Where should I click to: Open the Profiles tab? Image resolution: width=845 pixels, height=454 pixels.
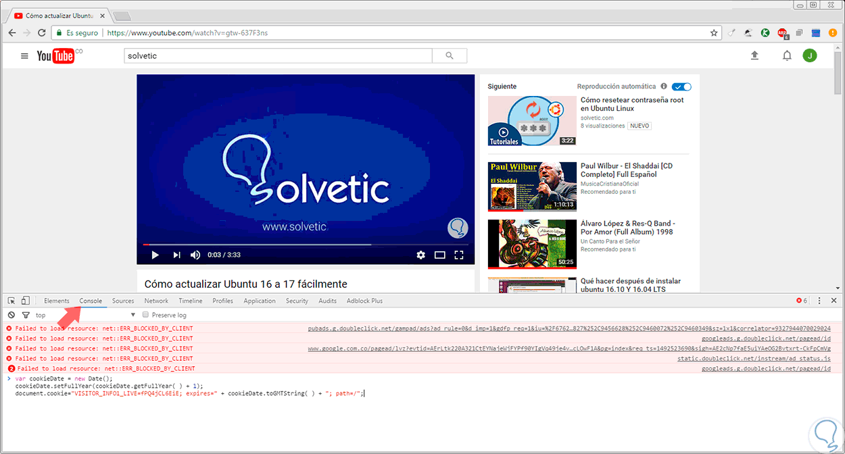click(223, 301)
